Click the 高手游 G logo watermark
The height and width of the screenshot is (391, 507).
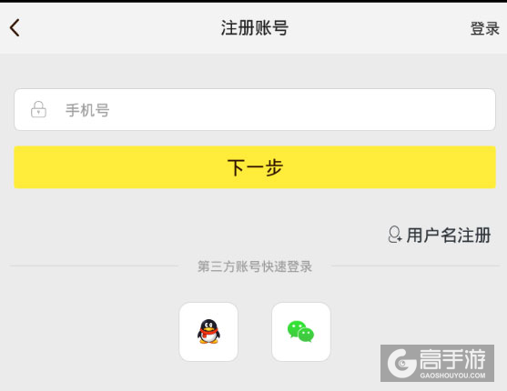pos(402,363)
